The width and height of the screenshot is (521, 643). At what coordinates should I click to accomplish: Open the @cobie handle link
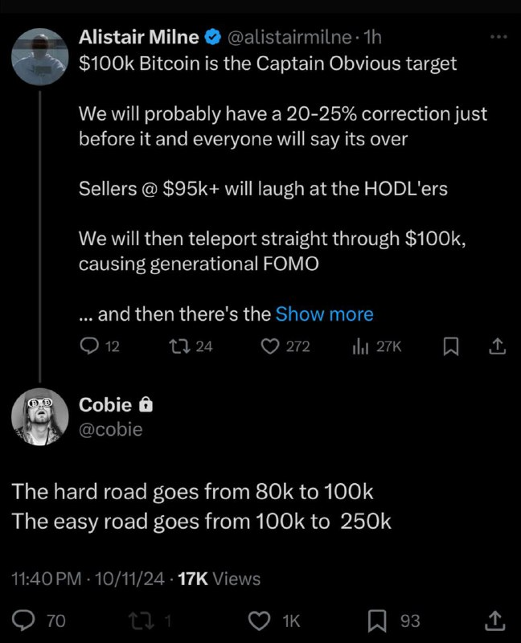[110, 429]
